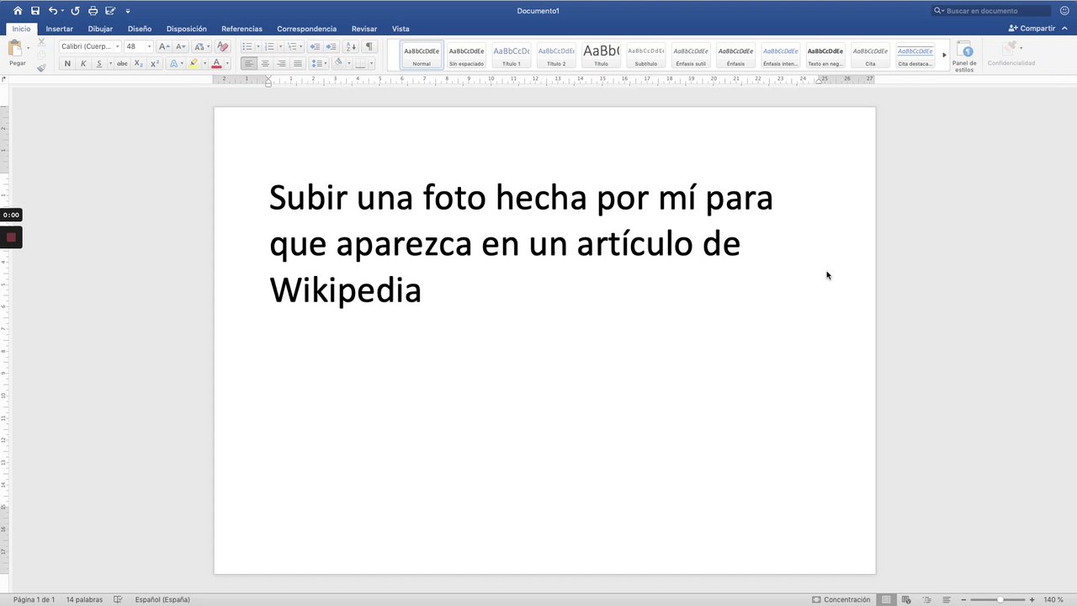
Task: Open spelling check icon in status bar
Action: pos(119,599)
